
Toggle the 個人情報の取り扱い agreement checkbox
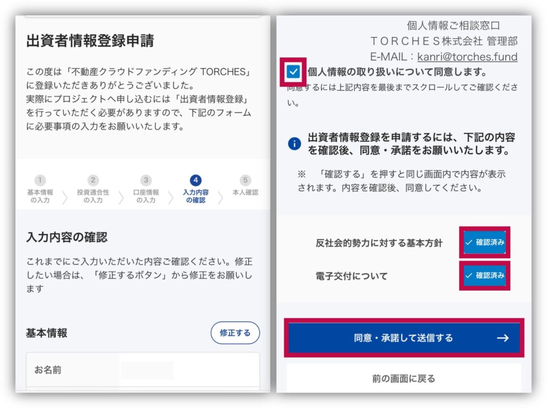click(293, 72)
